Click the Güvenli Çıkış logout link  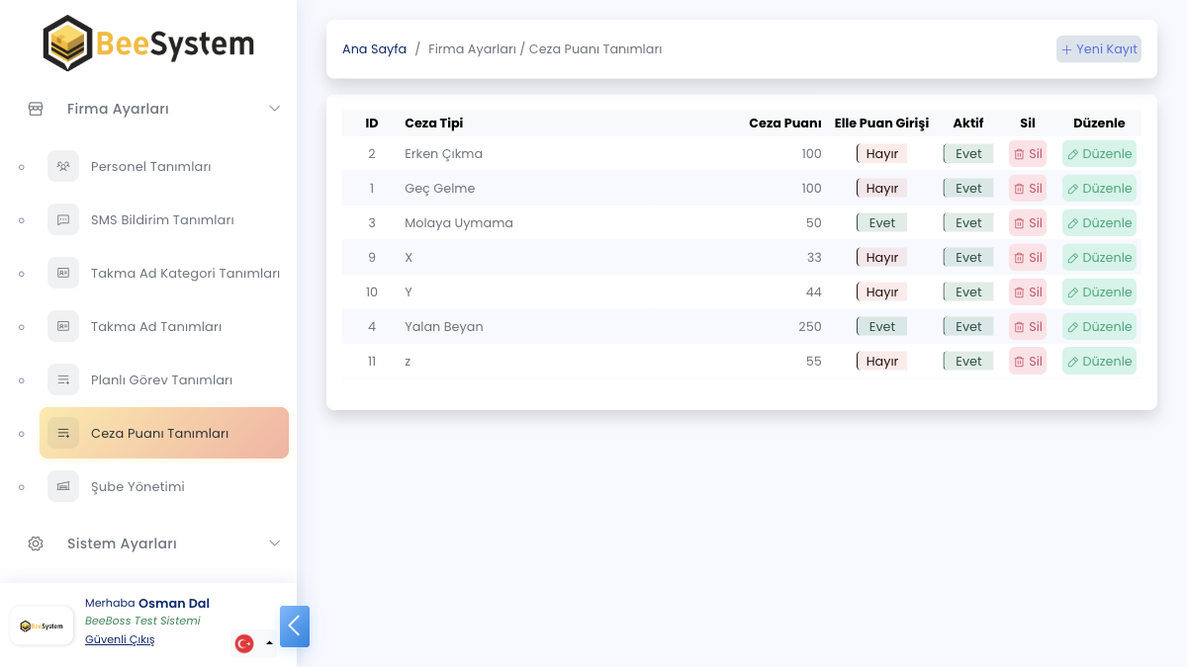click(120, 639)
